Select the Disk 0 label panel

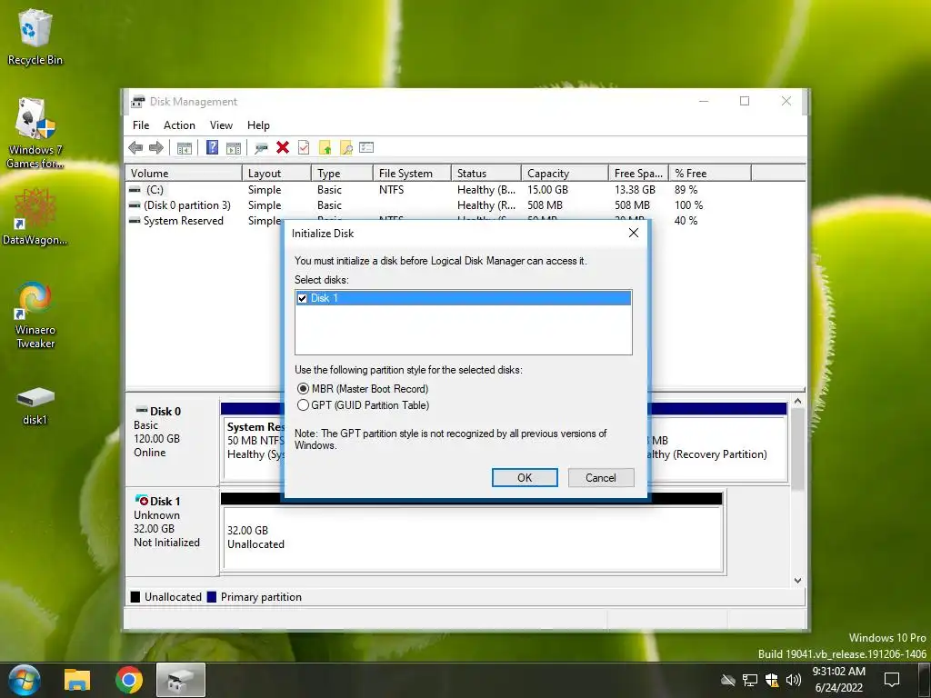point(172,441)
